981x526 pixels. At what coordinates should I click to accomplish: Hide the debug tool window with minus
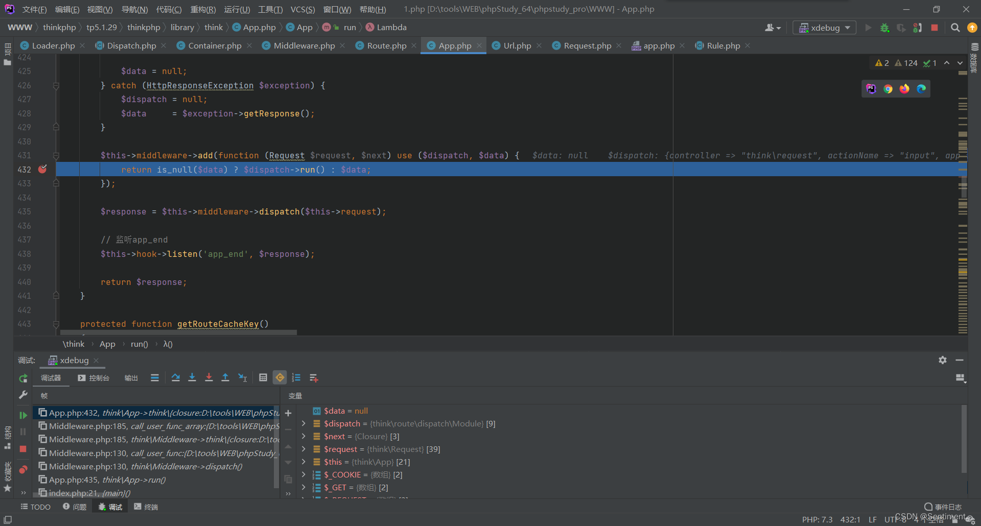click(960, 360)
